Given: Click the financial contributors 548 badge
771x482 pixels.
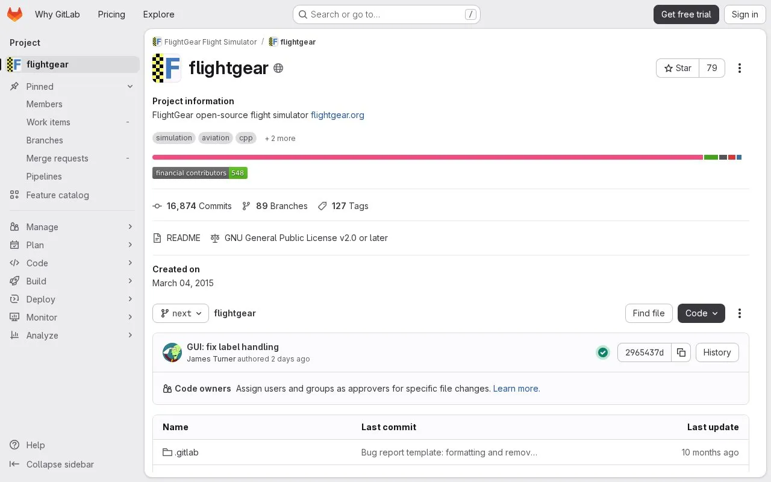Looking at the screenshot, I should (x=200, y=173).
